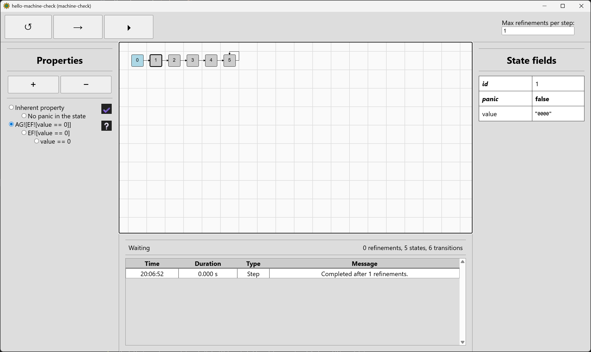Choose the EF![value == 0] subproperty
Screen dimensions: 591x352
[x=24, y=133]
